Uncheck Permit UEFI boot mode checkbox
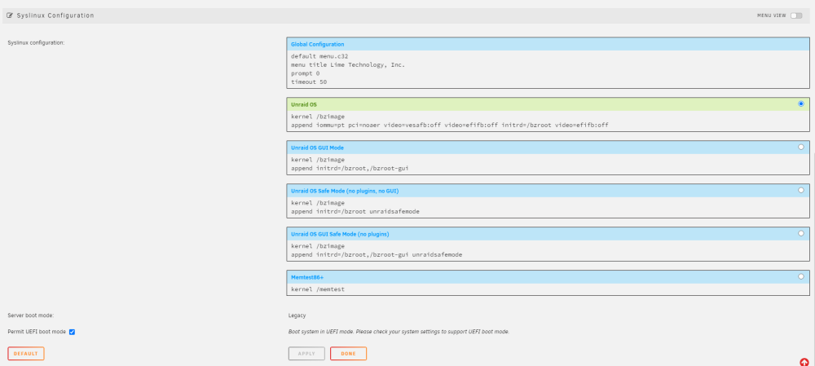The height and width of the screenshot is (366, 815). (x=73, y=332)
